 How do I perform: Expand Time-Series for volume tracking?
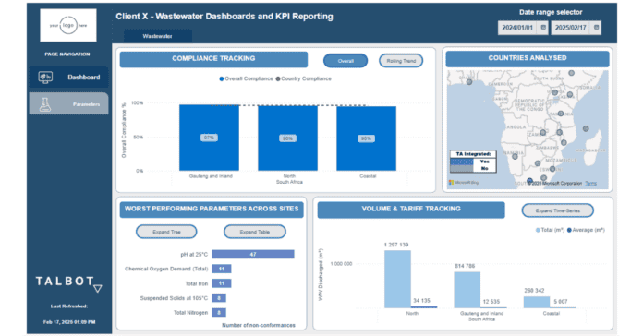pyautogui.click(x=558, y=210)
